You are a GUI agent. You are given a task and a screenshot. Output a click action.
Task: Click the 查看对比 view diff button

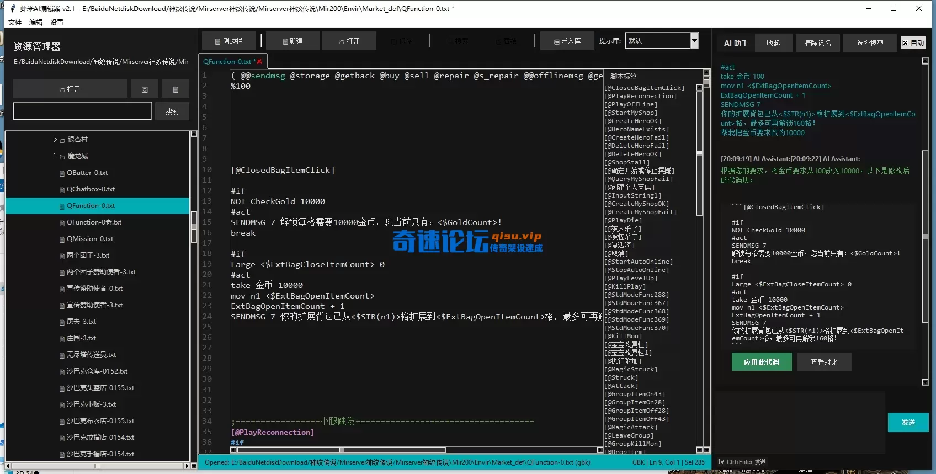824,362
